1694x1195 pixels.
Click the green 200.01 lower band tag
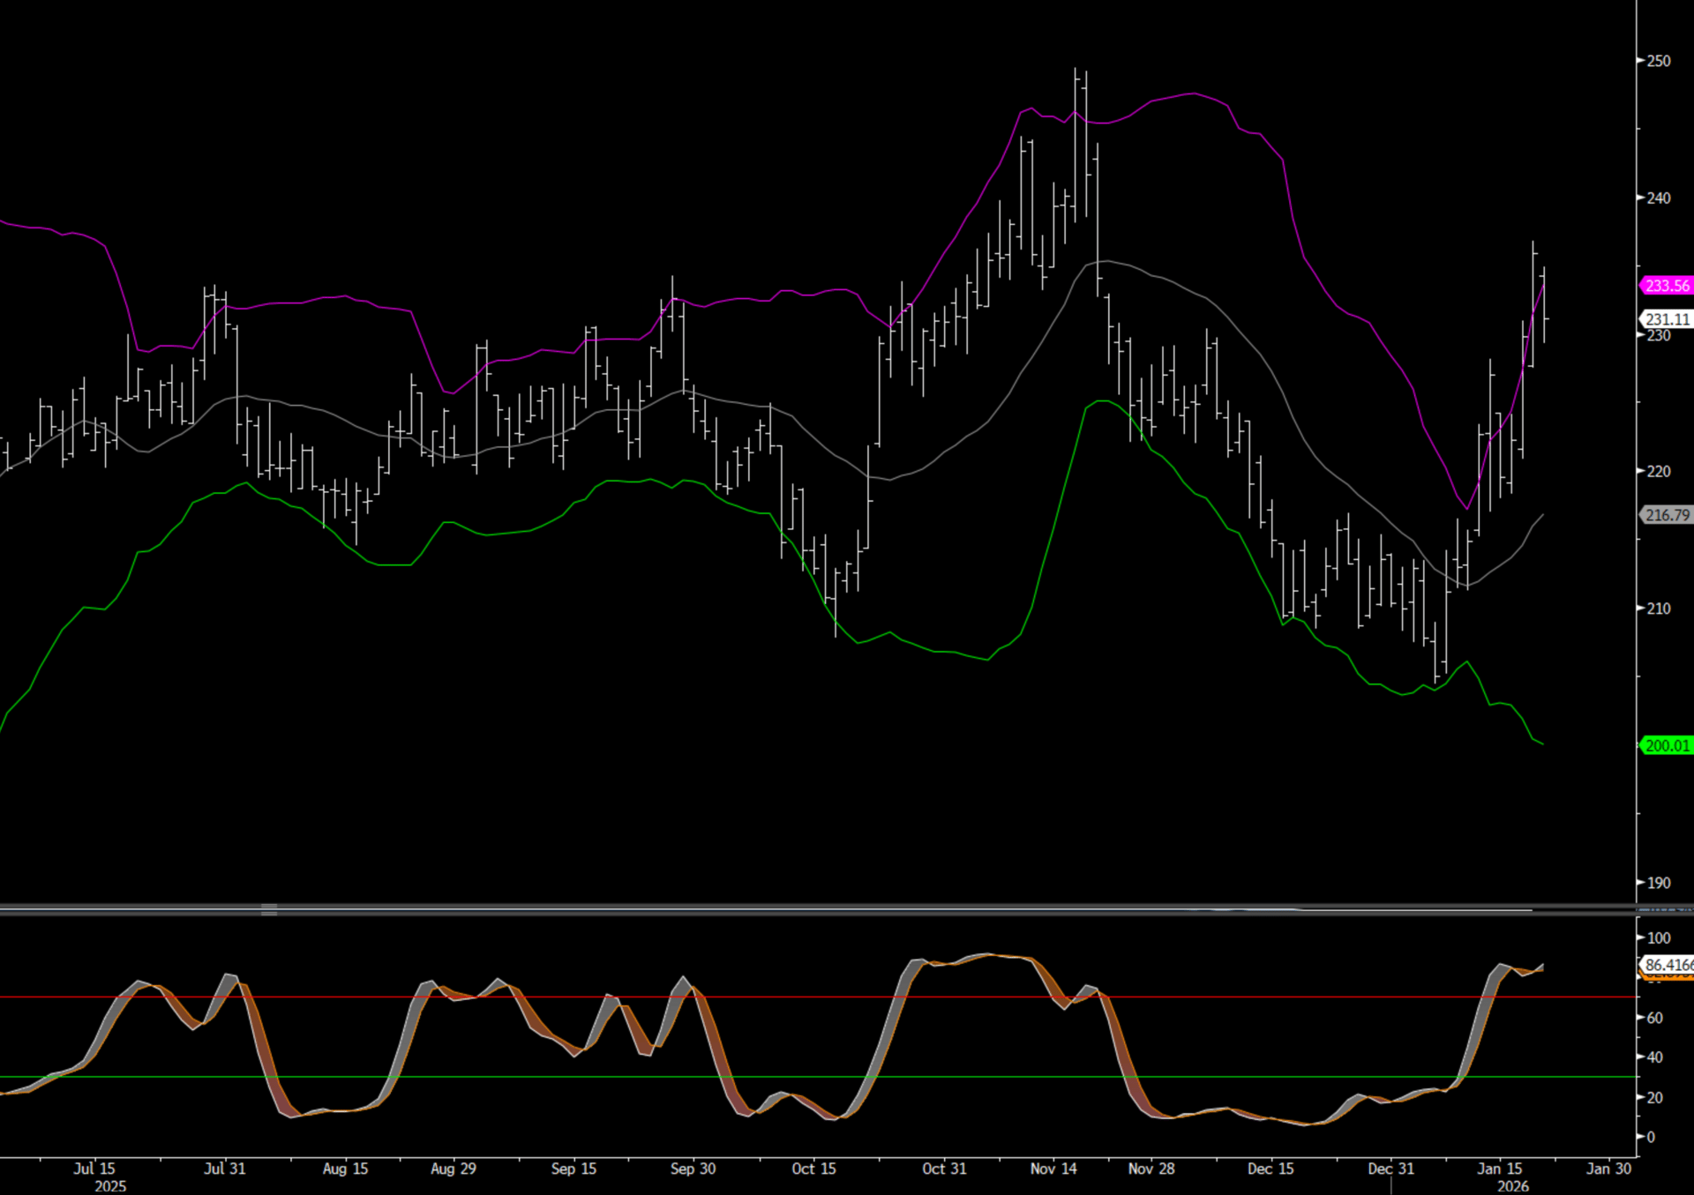click(1667, 746)
